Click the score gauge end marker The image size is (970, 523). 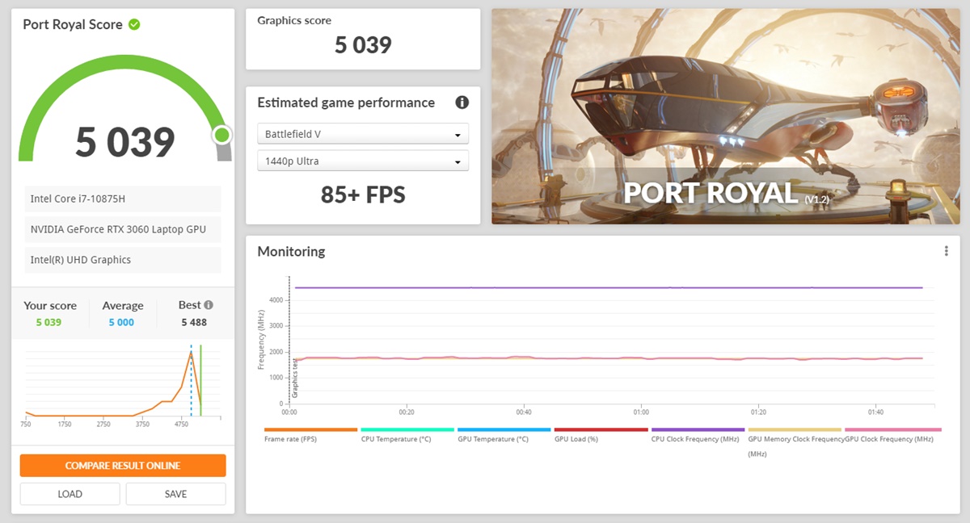click(222, 135)
